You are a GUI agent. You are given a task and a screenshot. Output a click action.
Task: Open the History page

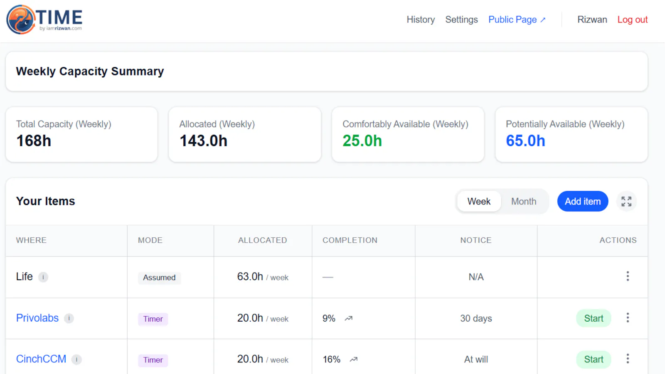click(x=421, y=20)
